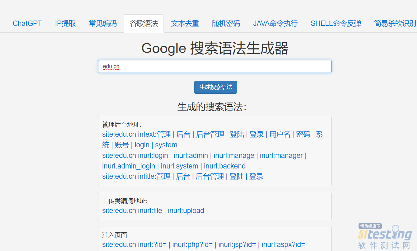Open the inurl:php?id= injection link
417x251 pixels.
(x=193, y=244)
